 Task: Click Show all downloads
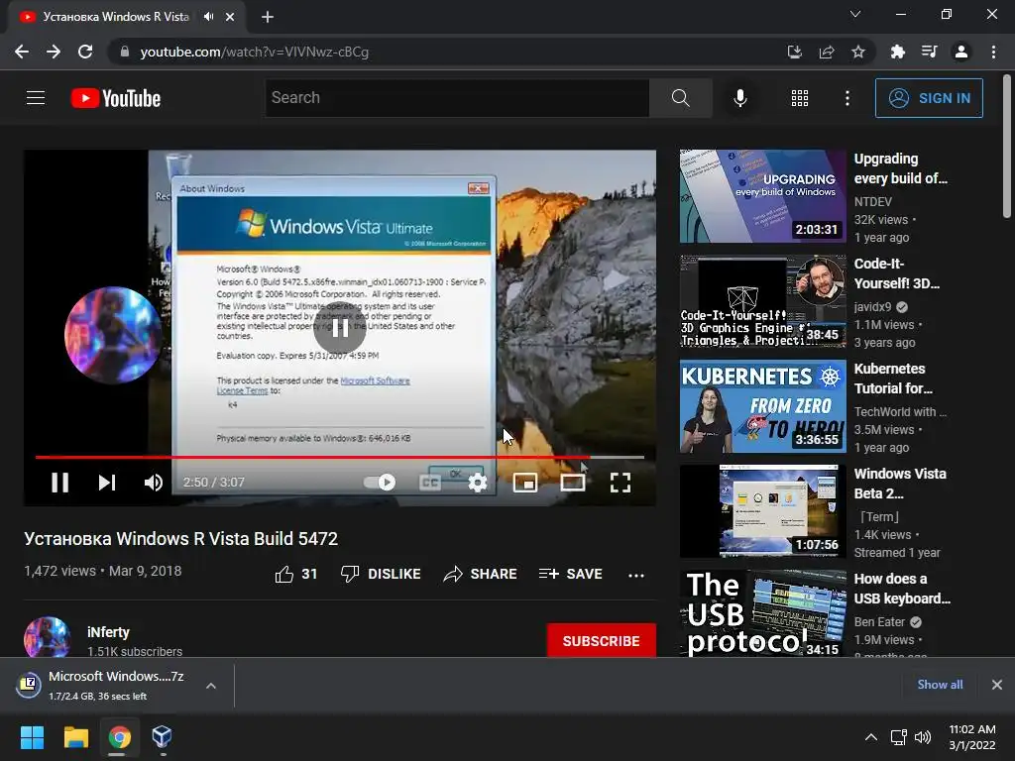pyautogui.click(x=940, y=684)
